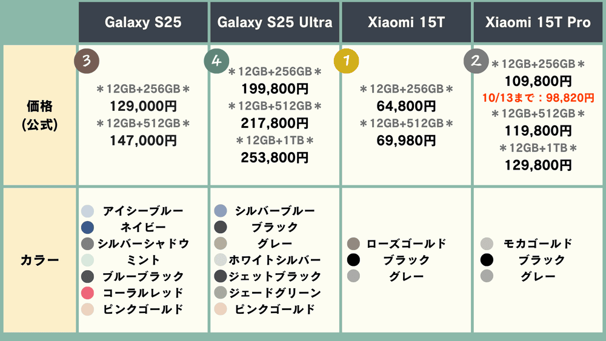
Task: Click the ネイビー color dot
Action: [87, 227]
